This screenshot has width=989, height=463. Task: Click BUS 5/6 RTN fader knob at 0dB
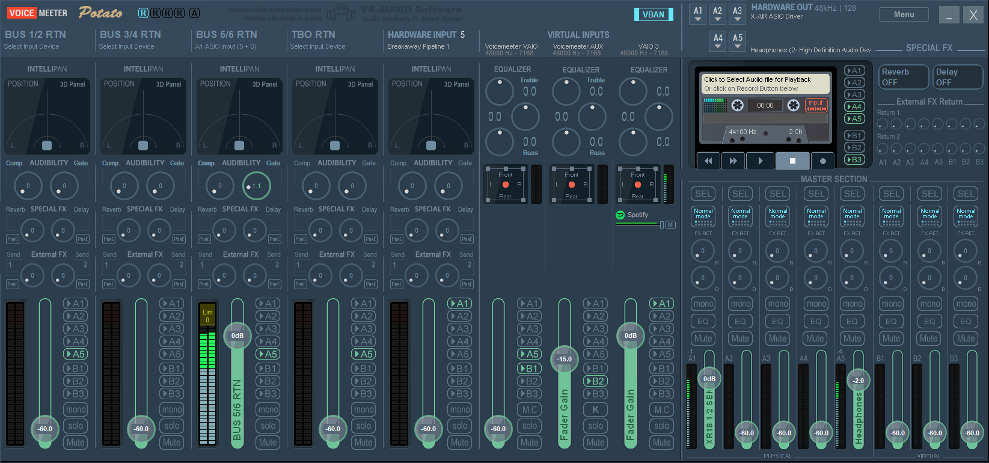pos(237,336)
